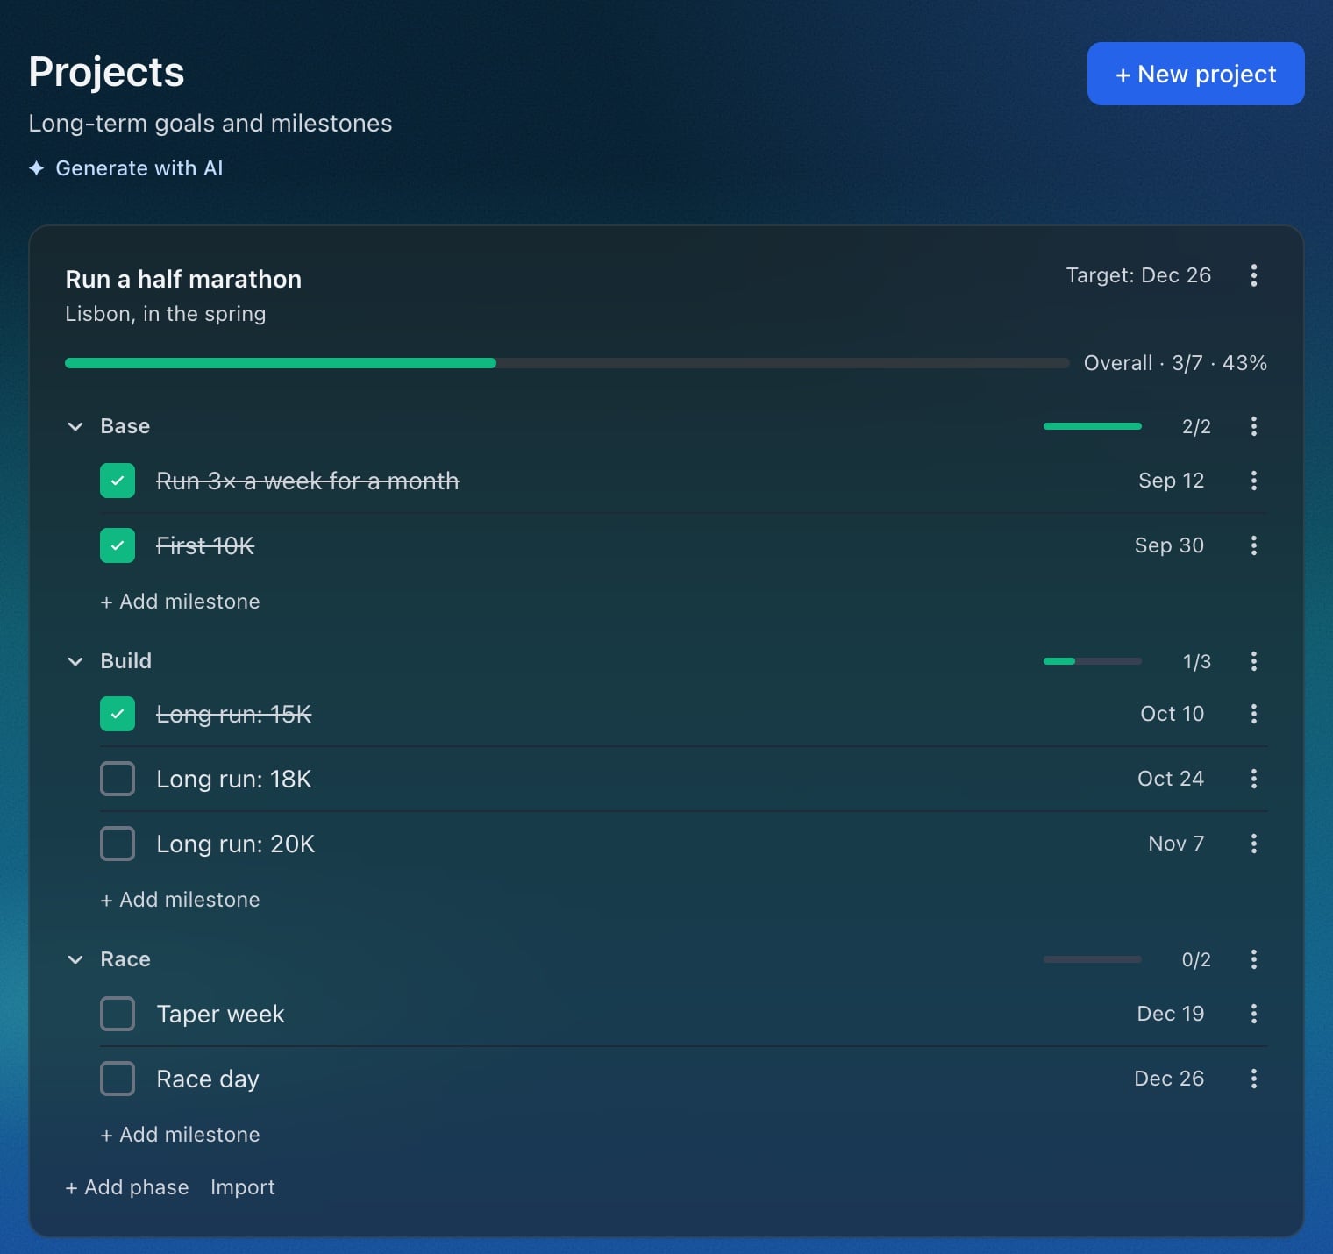Screen dimensions: 1333x1254
Task: Click the Nov 7 due date
Action: pyautogui.click(x=1176, y=844)
